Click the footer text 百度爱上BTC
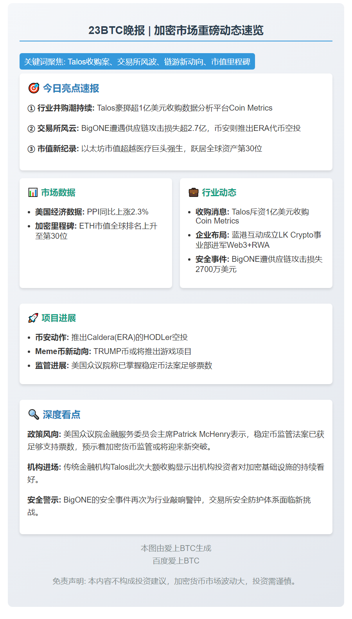The height and width of the screenshot is (619, 352). coord(176,561)
